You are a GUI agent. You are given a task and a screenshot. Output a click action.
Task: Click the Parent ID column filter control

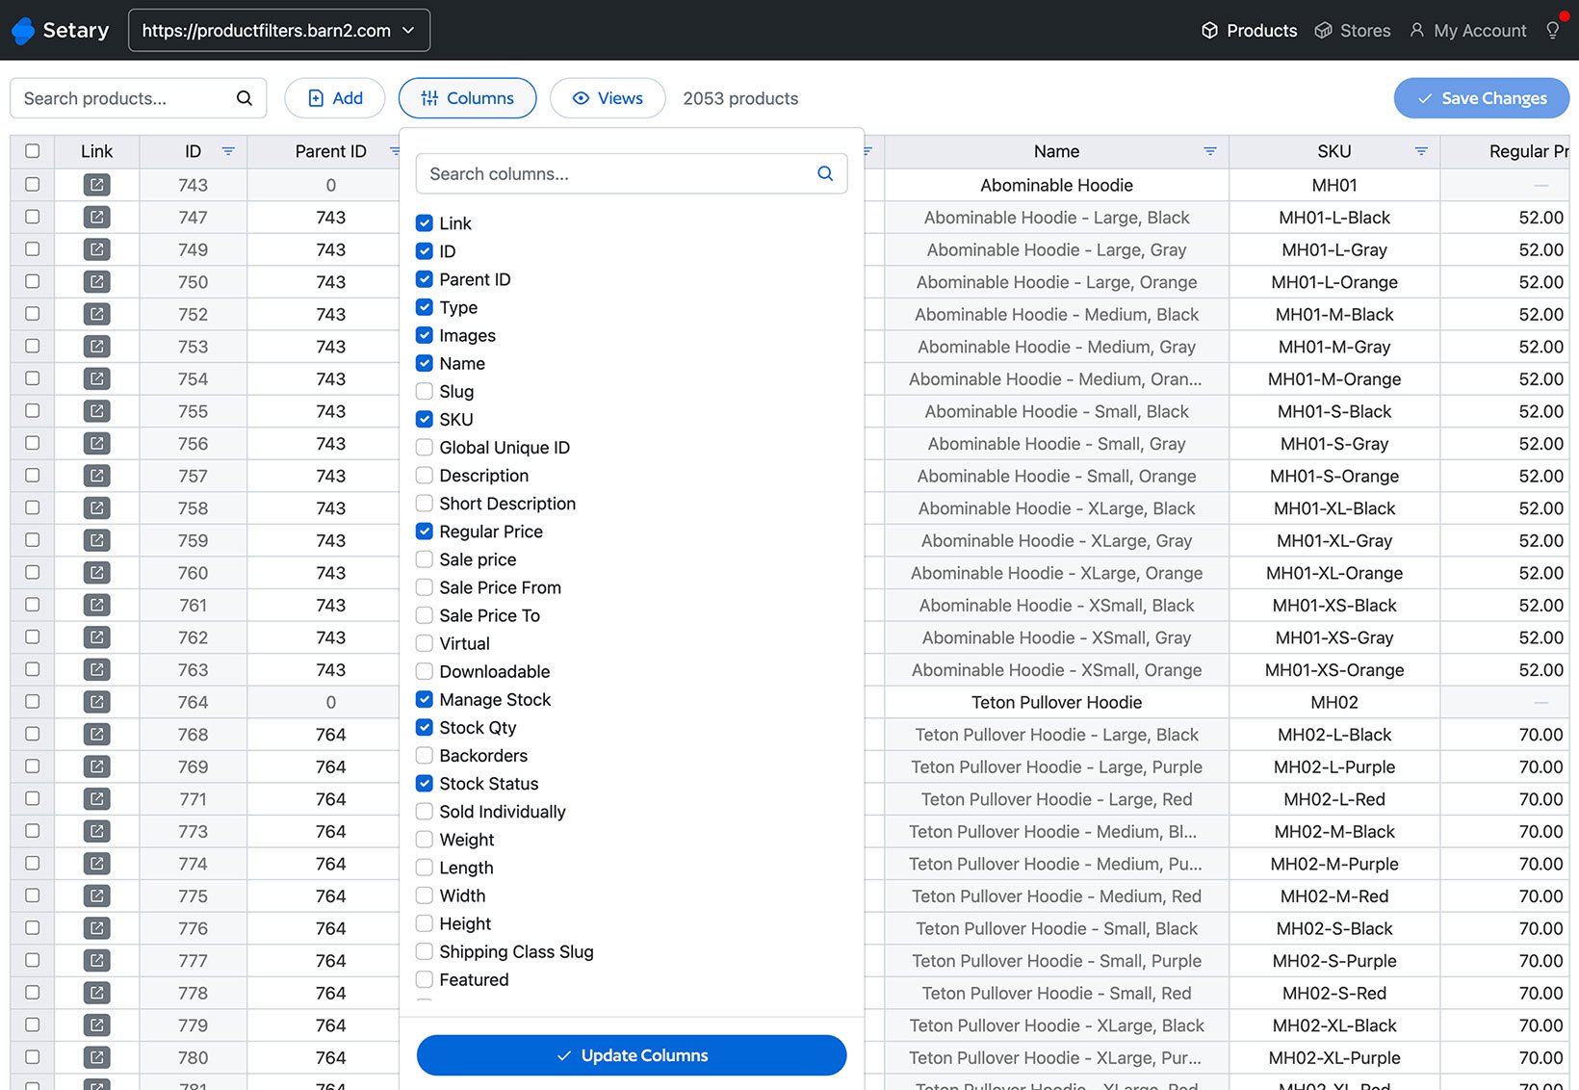pyautogui.click(x=395, y=151)
